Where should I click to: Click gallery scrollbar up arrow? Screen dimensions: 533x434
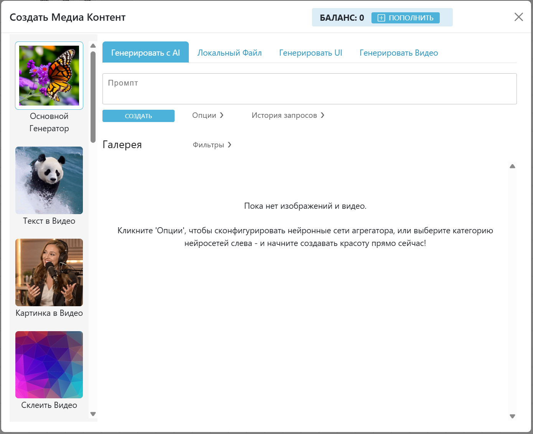click(512, 166)
